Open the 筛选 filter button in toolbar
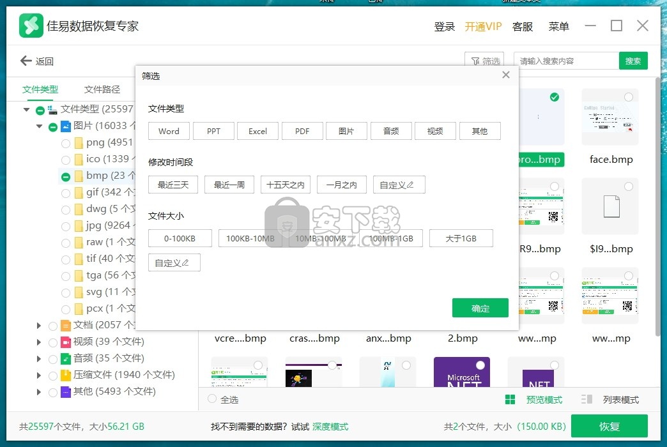The width and height of the screenshot is (667, 447). (x=484, y=61)
